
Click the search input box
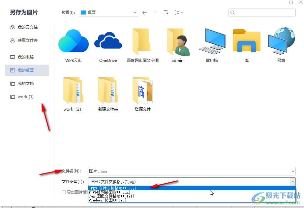262,13
